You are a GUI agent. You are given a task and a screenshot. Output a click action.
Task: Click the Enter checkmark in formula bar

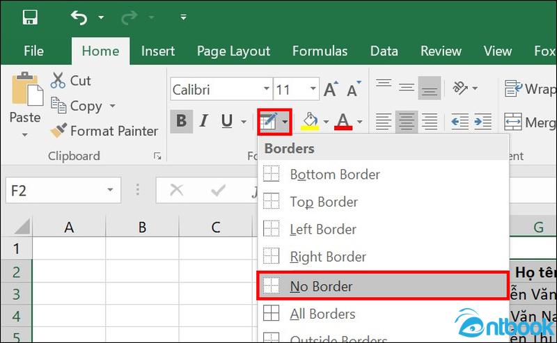[x=218, y=190]
